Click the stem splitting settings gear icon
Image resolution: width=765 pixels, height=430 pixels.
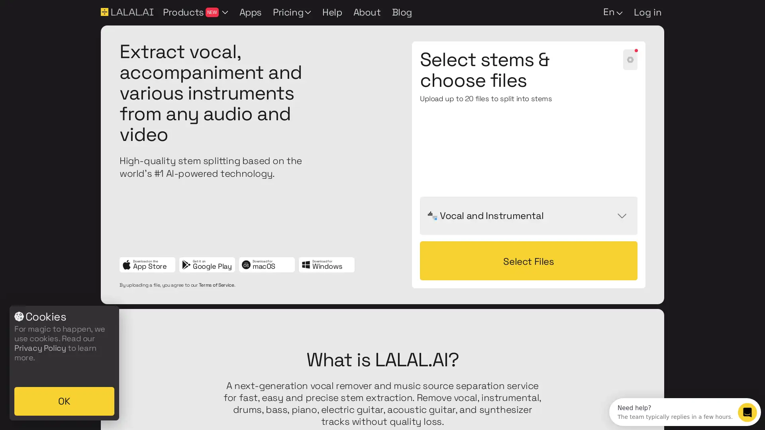pyautogui.click(x=630, y=59)
